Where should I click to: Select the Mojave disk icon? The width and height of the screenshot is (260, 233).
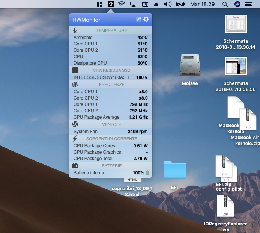pos(190,65)
